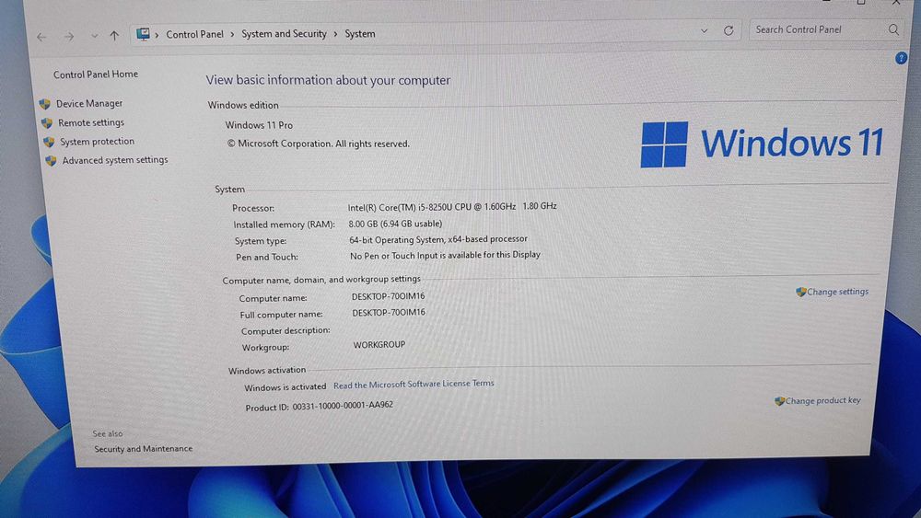Click the shield icon beside System protection

pos(49,142)
